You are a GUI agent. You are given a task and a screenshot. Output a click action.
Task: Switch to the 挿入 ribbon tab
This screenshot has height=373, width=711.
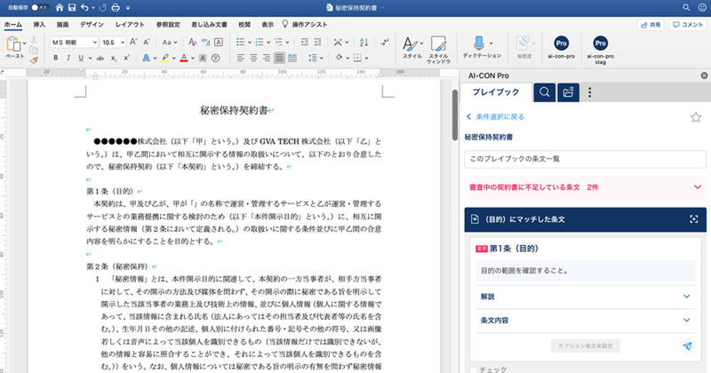(x=39, y=25)
